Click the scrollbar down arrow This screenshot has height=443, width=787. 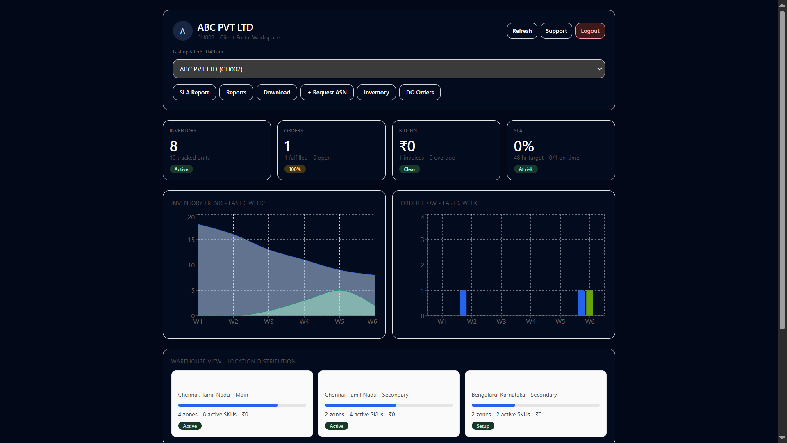(782, 438)
